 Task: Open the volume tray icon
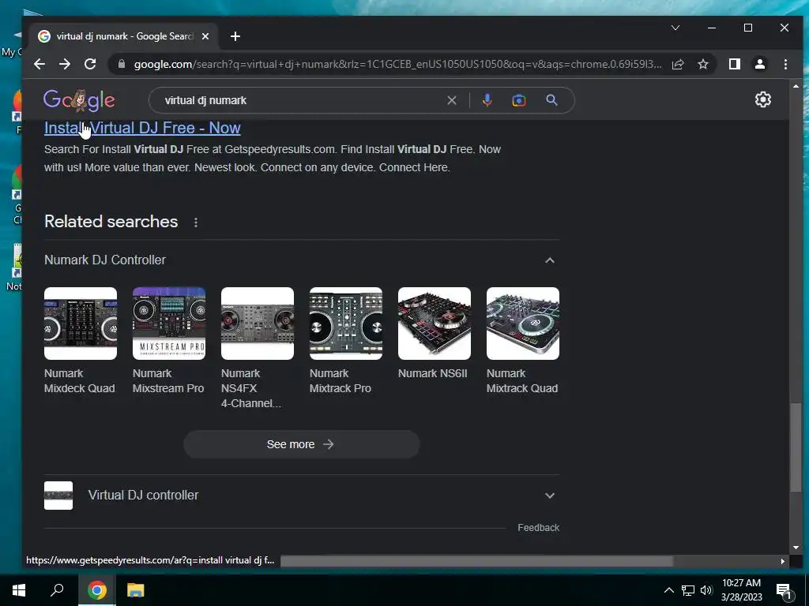(x=706, y=590)
